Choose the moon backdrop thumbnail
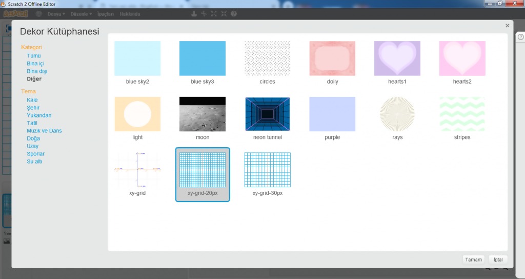This screenshot has height=279, width=525. tap(202, 114)
